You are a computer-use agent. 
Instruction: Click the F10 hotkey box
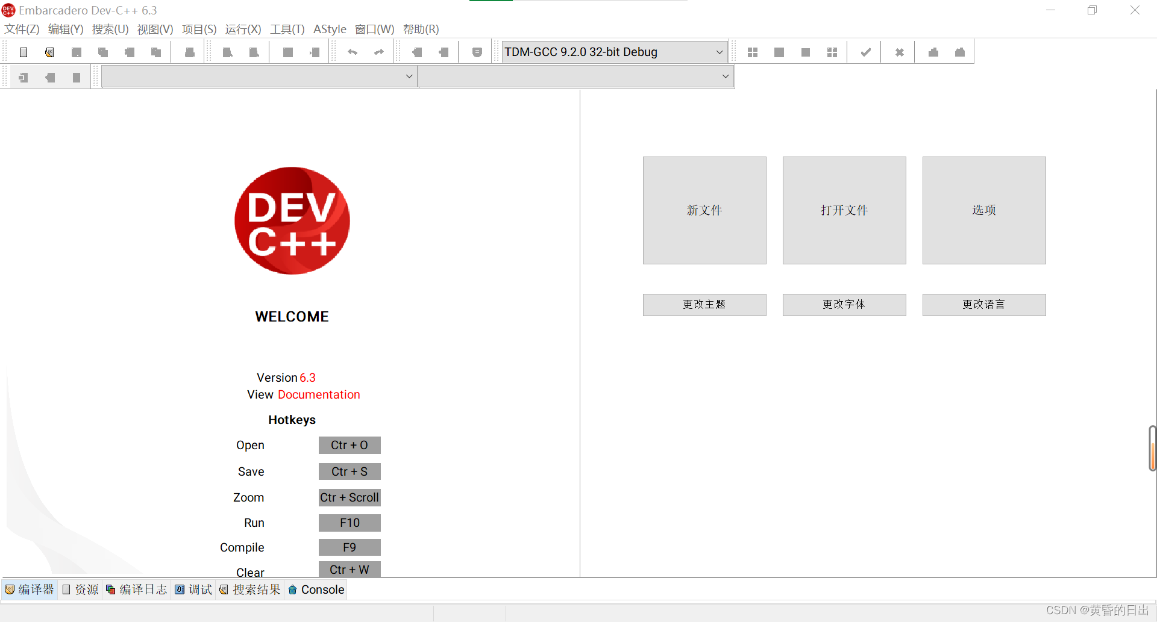(350, 523)
